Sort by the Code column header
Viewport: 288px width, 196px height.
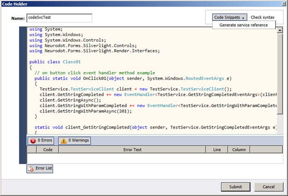pyautogui.click(x=48, y=150)
